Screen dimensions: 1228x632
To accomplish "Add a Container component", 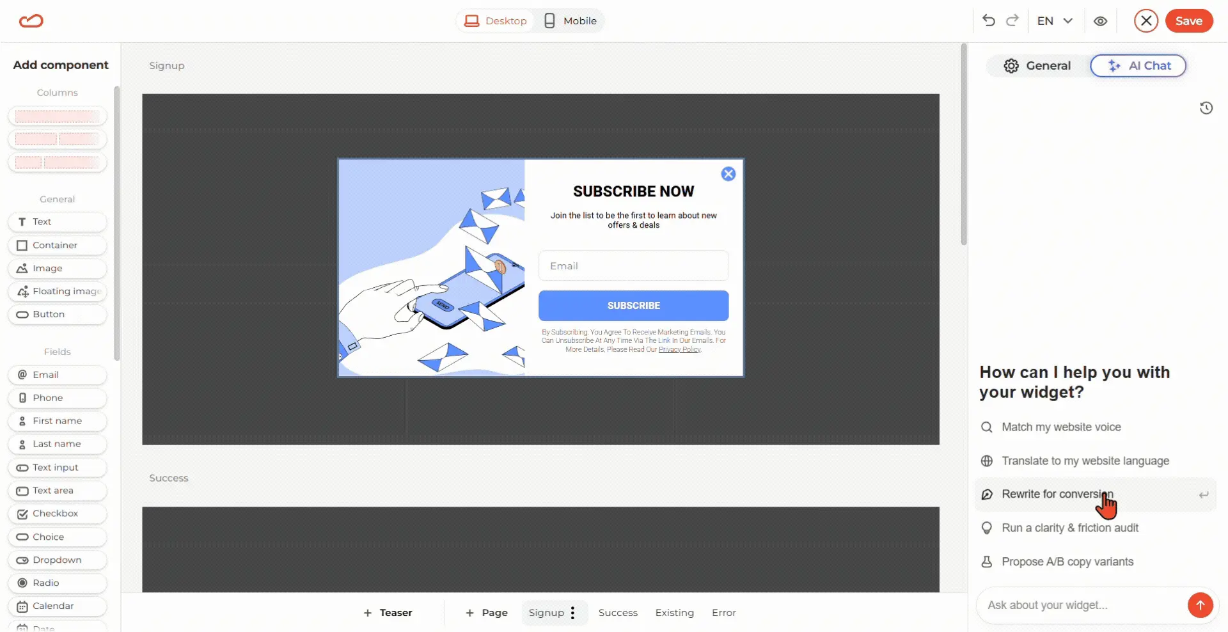I will (x=58, y=245).
